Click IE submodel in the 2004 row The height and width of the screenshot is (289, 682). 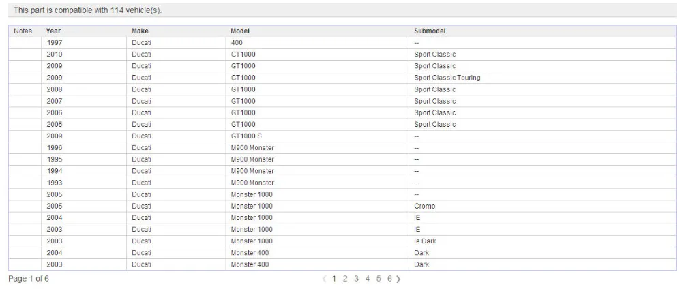point(417,217)
